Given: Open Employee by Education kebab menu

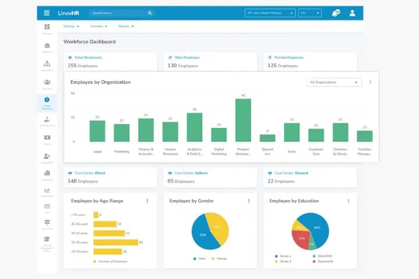Looking at the screenshot, I should click(x=349, y=201).
